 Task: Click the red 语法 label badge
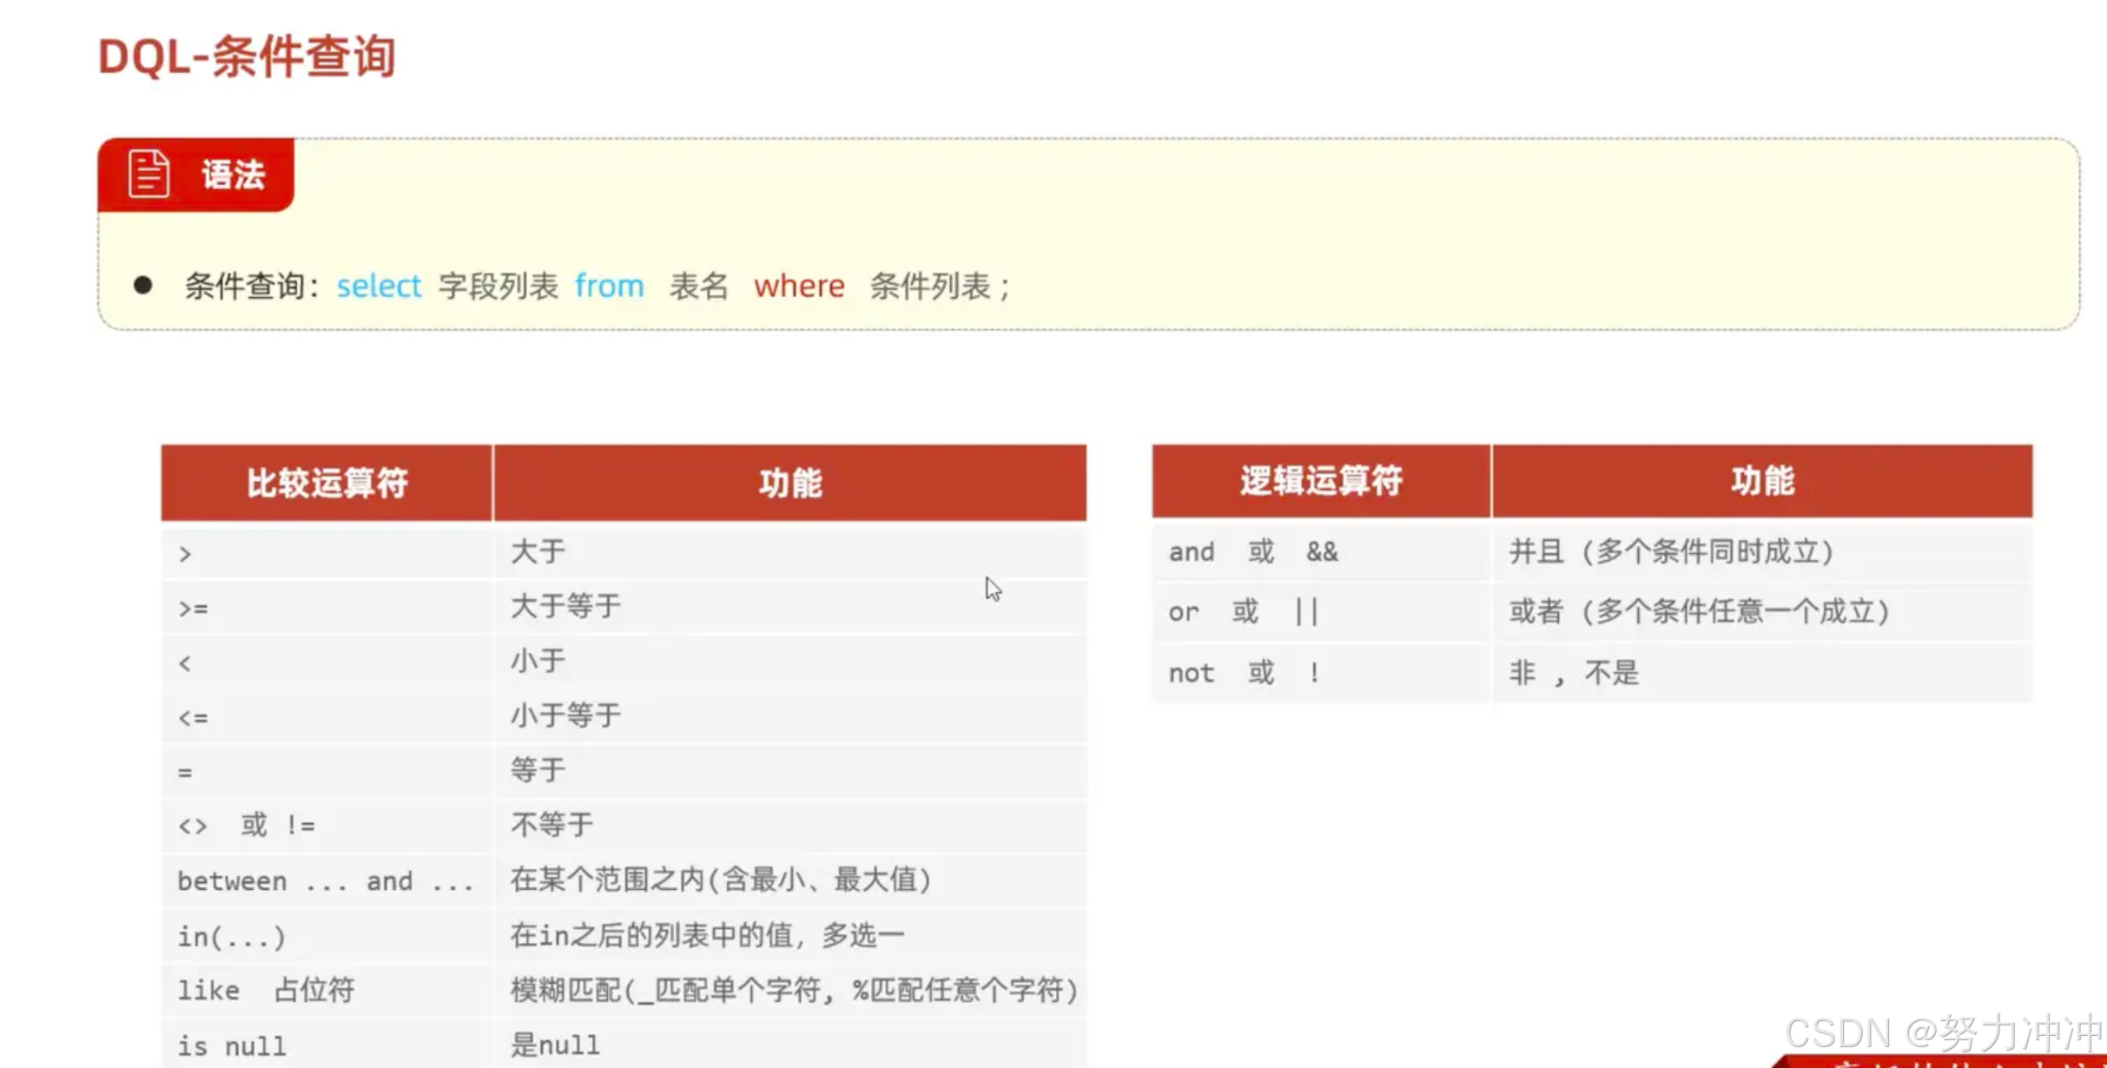(x=231, y=175)
